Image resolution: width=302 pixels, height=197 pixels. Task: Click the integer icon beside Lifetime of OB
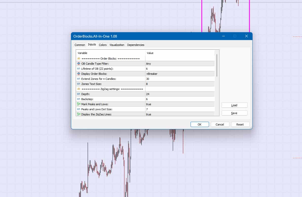click(x=79, y=69)
